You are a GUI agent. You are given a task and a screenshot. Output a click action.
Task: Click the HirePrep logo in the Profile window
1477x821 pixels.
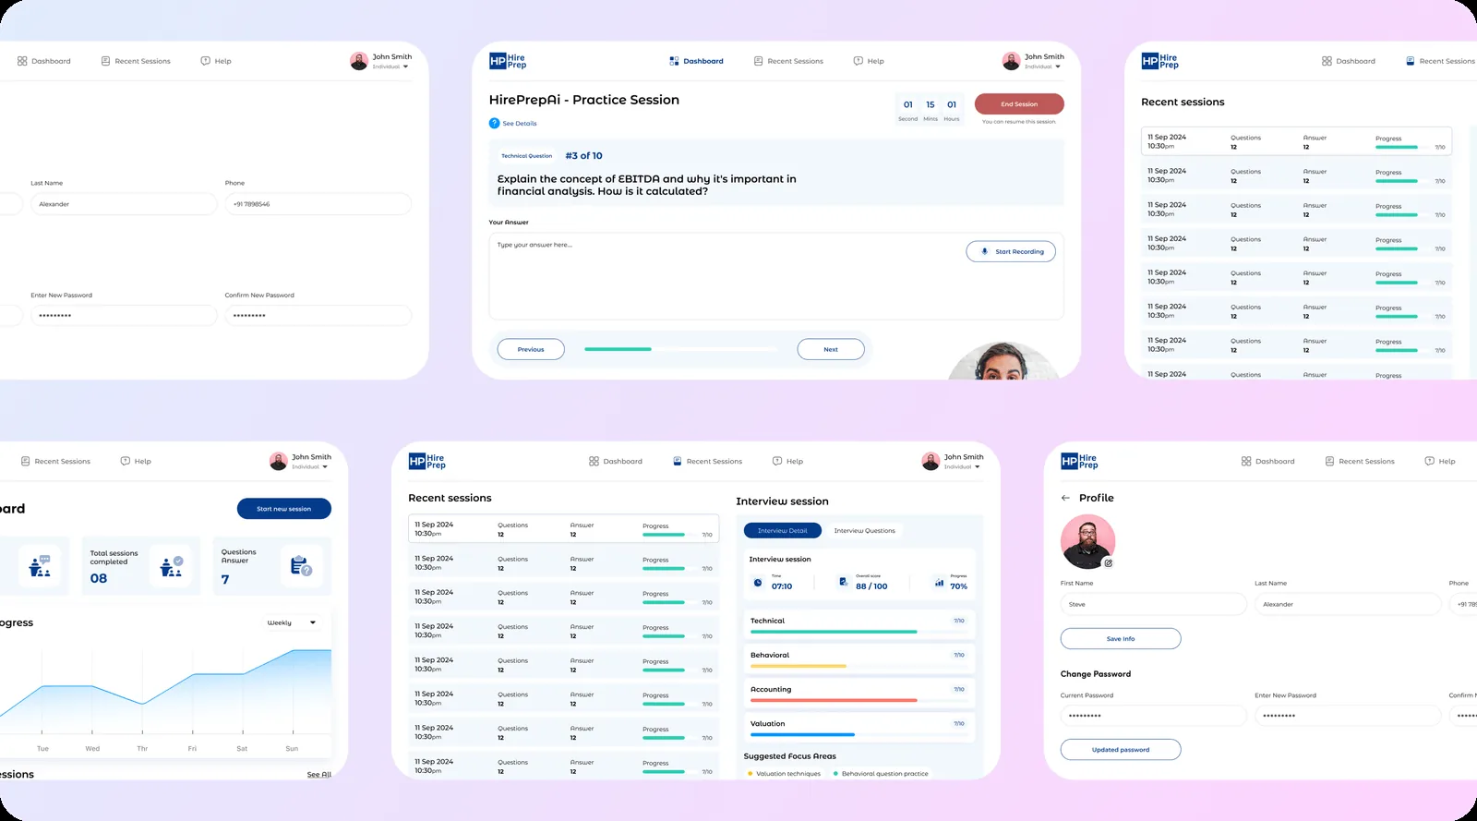[1079, 461]
